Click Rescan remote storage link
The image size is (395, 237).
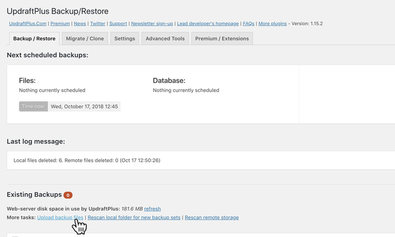(x=212, y=217)
